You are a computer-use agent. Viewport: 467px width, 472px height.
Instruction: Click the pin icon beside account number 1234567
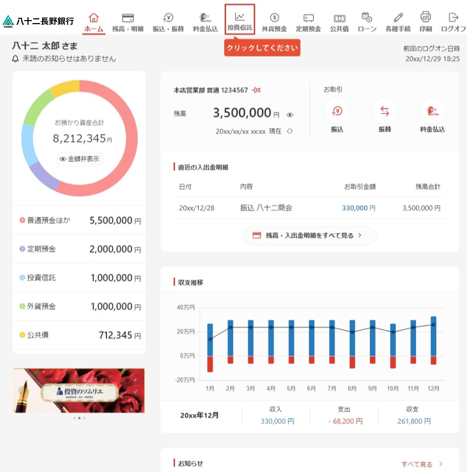click(256, 90)
